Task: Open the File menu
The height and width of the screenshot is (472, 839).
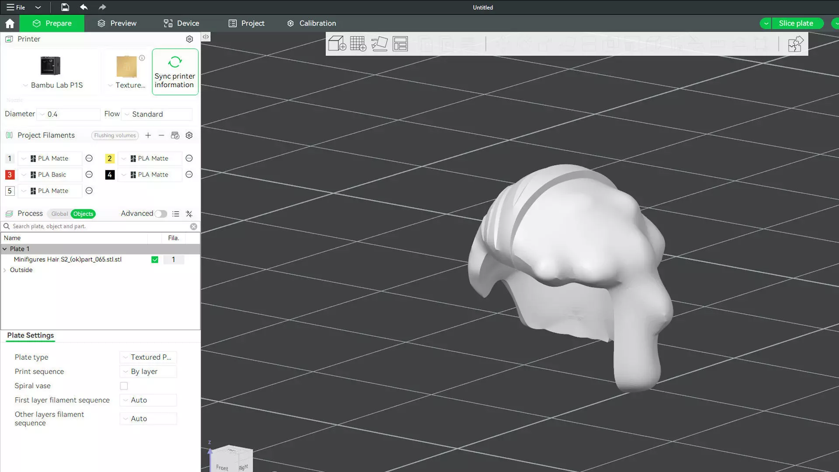Action: coord(16,7)
